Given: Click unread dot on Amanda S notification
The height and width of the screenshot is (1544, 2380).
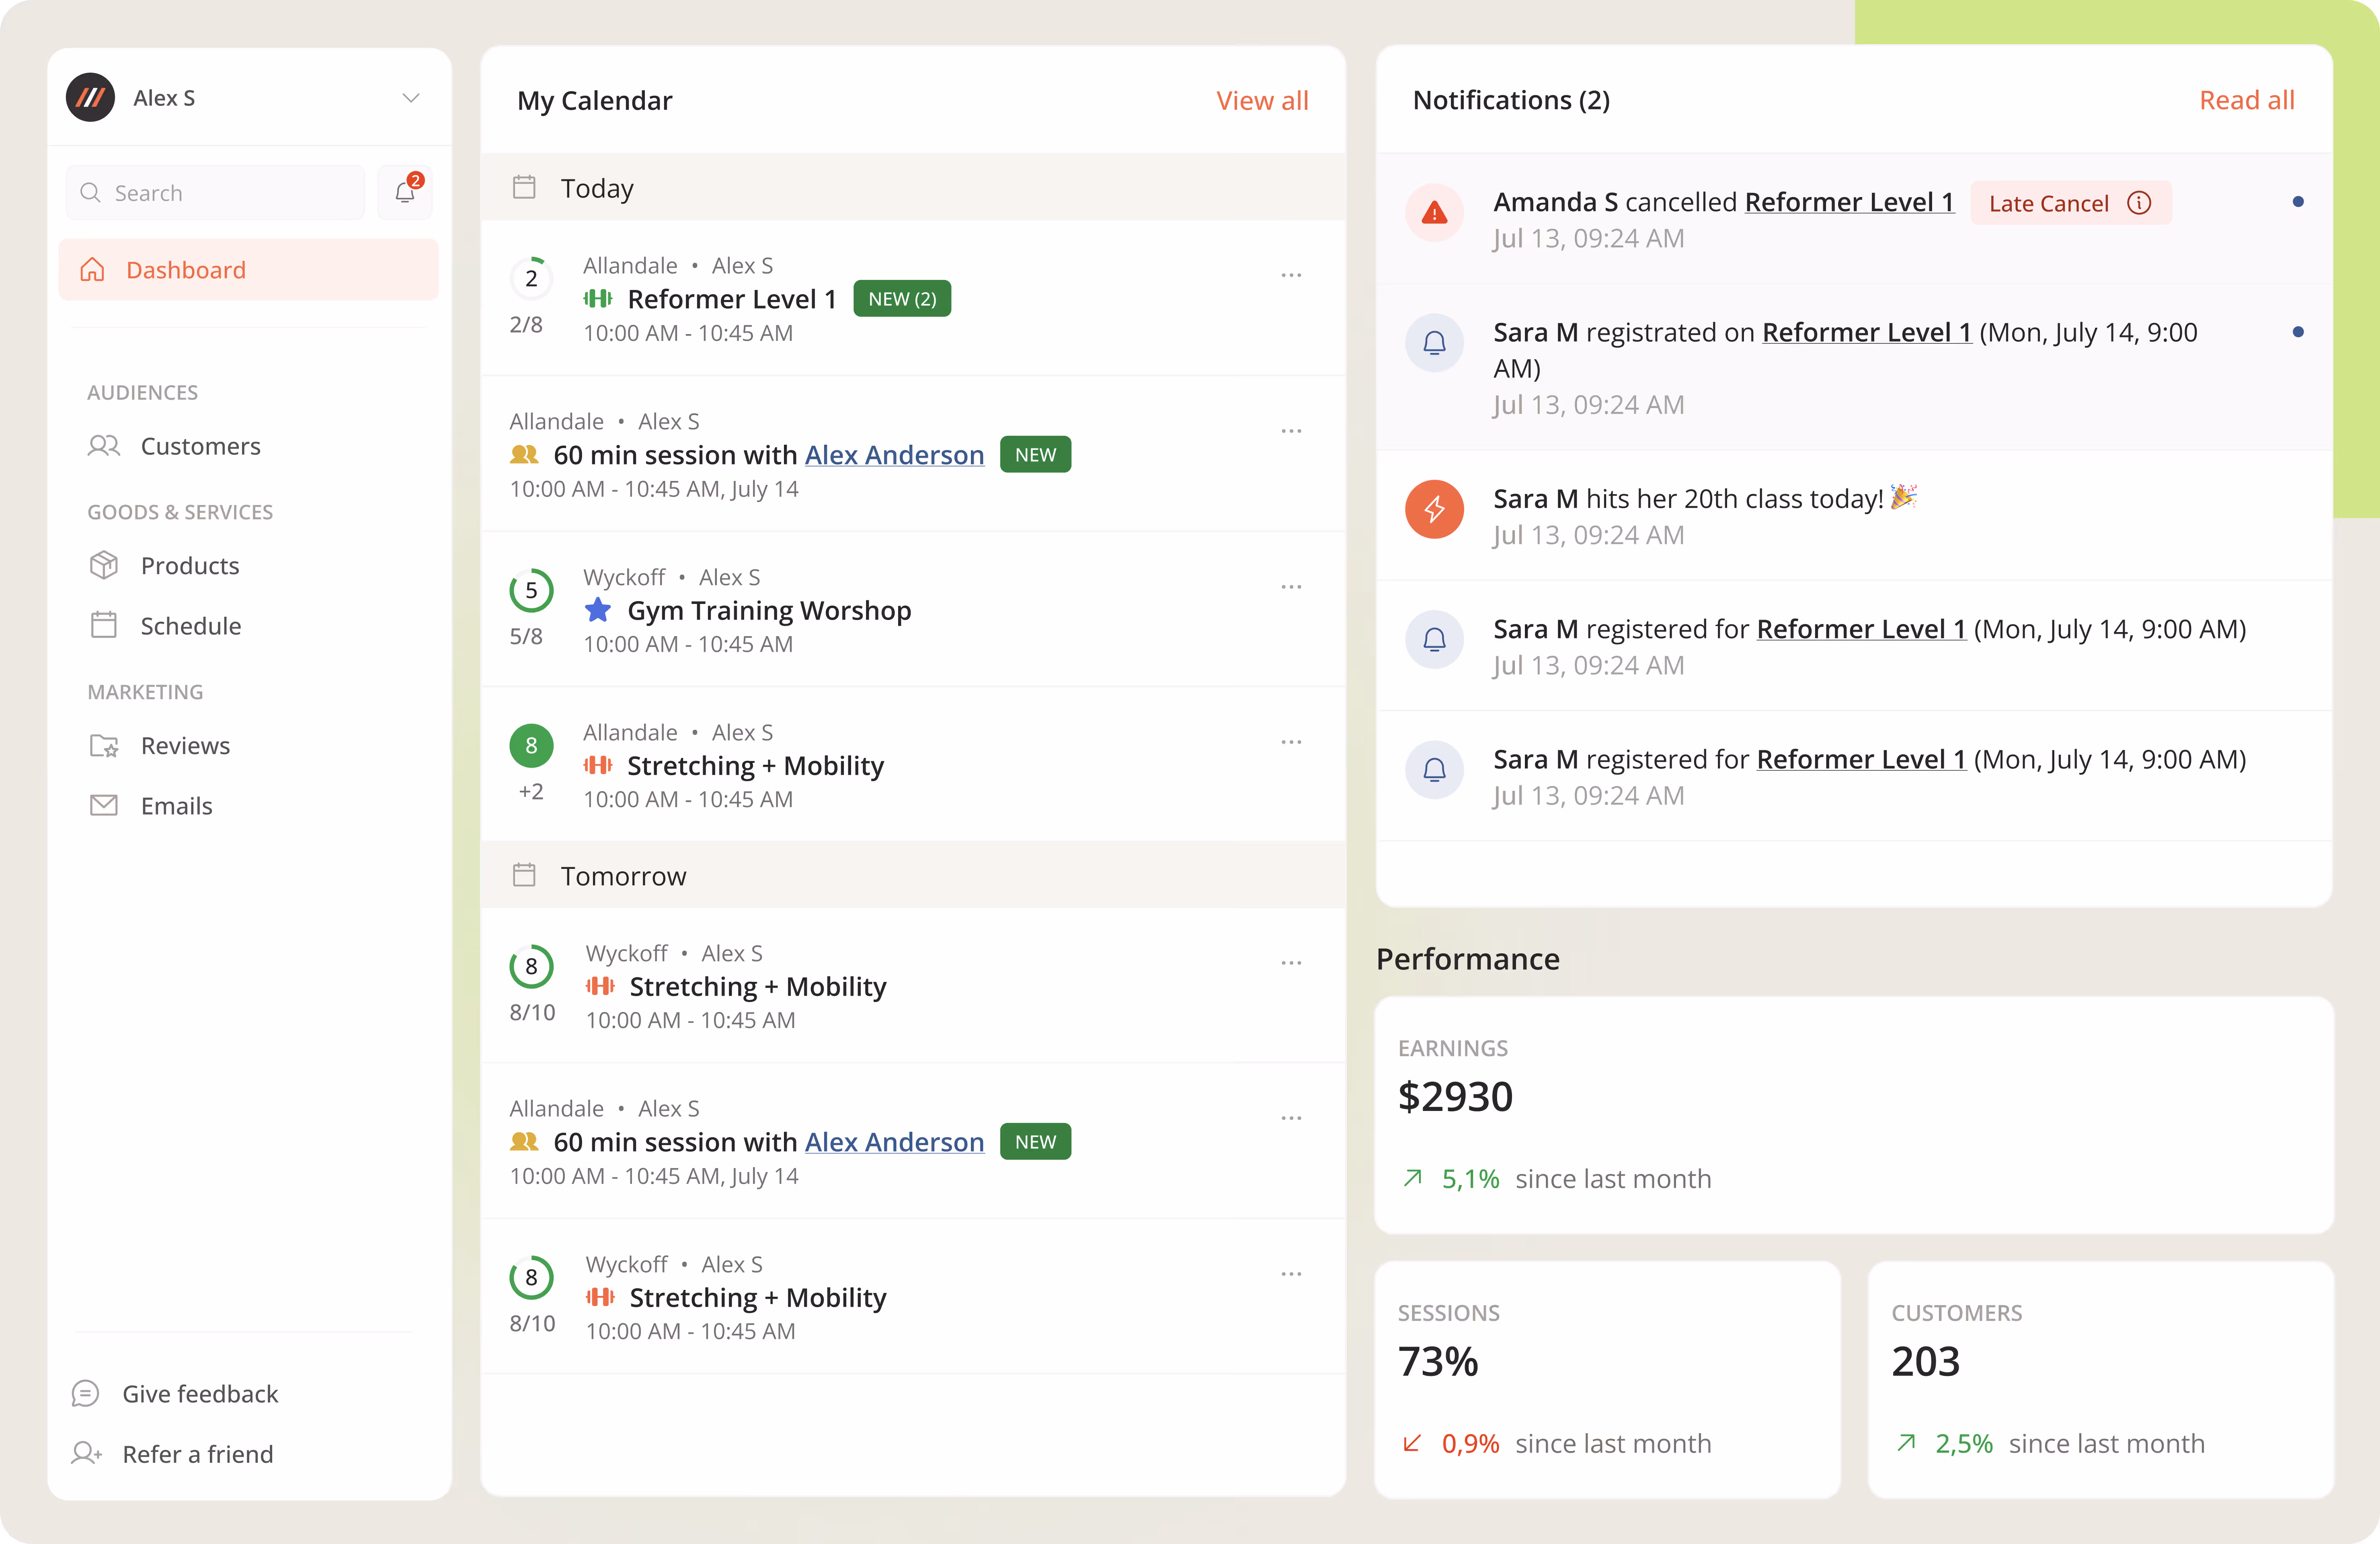Looking at the screenshot, I should pos(2298,202).
